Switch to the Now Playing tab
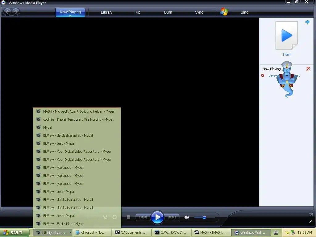This screenshot has width=316, height=237. coord(70,12)
